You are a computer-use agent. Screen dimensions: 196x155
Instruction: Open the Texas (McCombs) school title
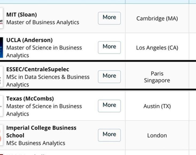(x=30, y=99)
